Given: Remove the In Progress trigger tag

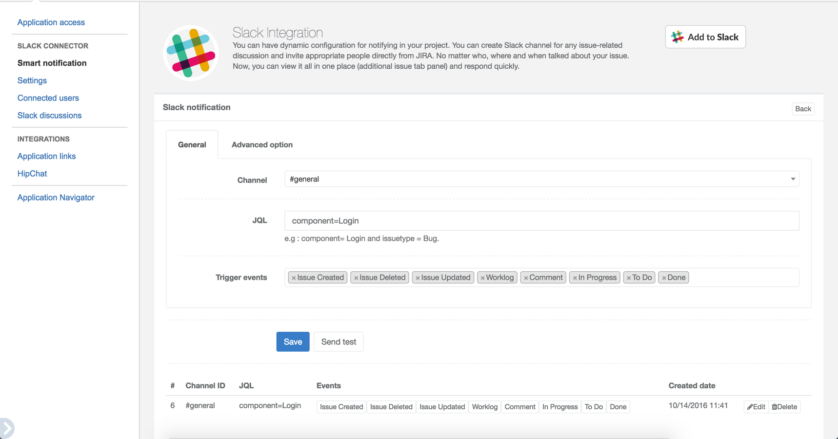Looking at the screenshot, I should [575, 278].
